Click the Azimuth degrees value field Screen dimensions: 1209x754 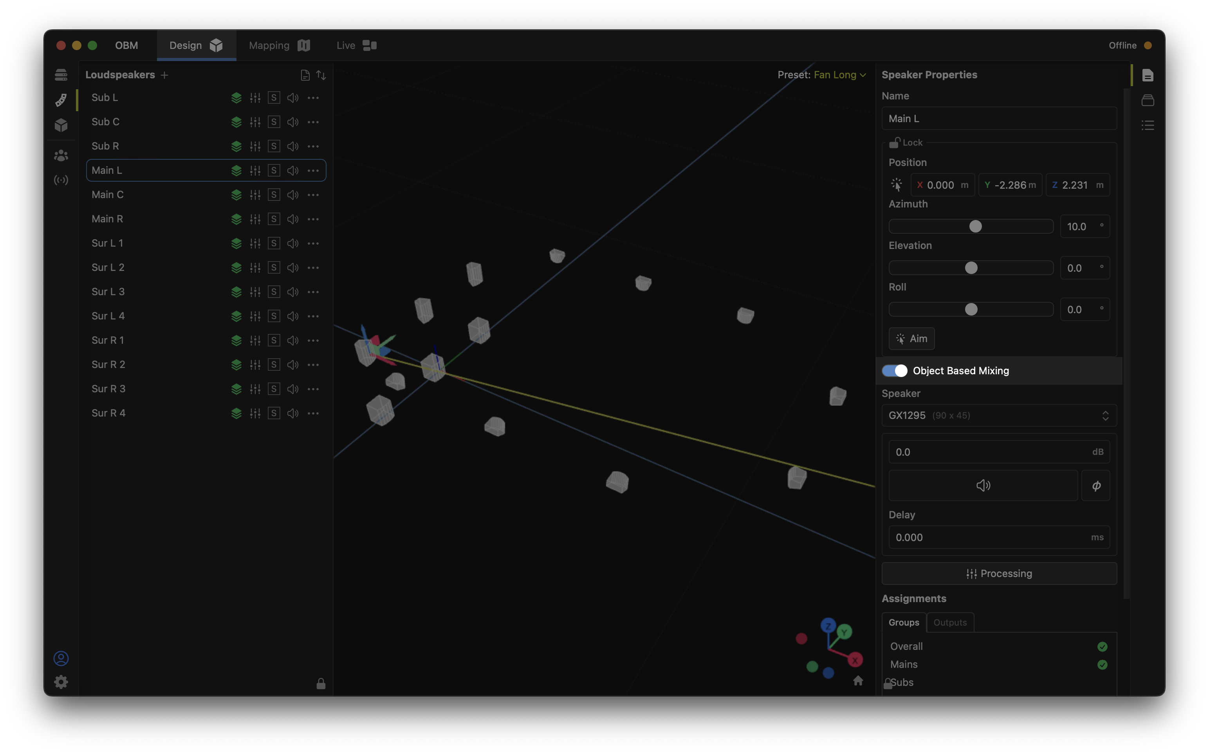click(1084, 226)
